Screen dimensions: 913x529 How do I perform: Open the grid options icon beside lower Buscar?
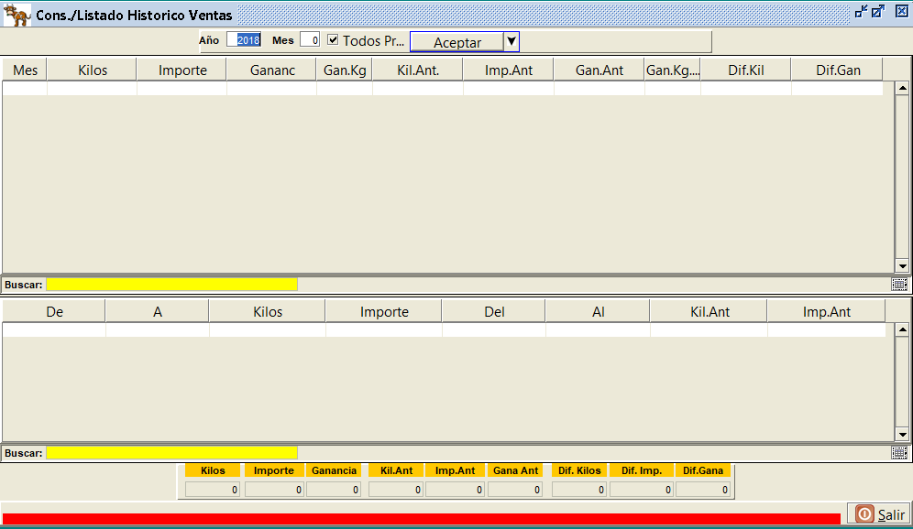(899, 452)
